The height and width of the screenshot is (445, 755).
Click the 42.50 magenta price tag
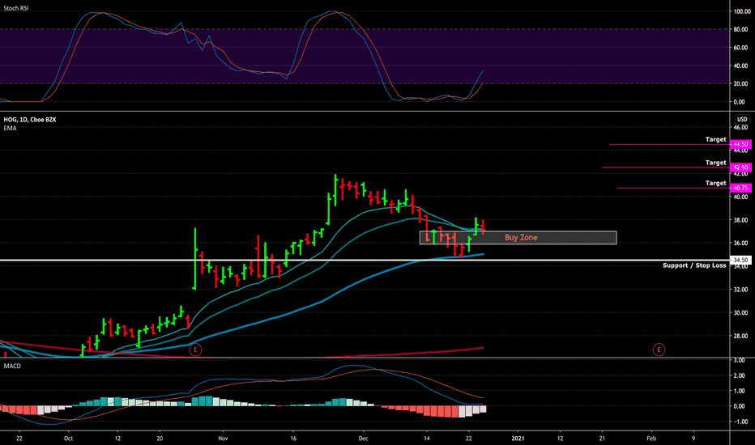[740, 167]
